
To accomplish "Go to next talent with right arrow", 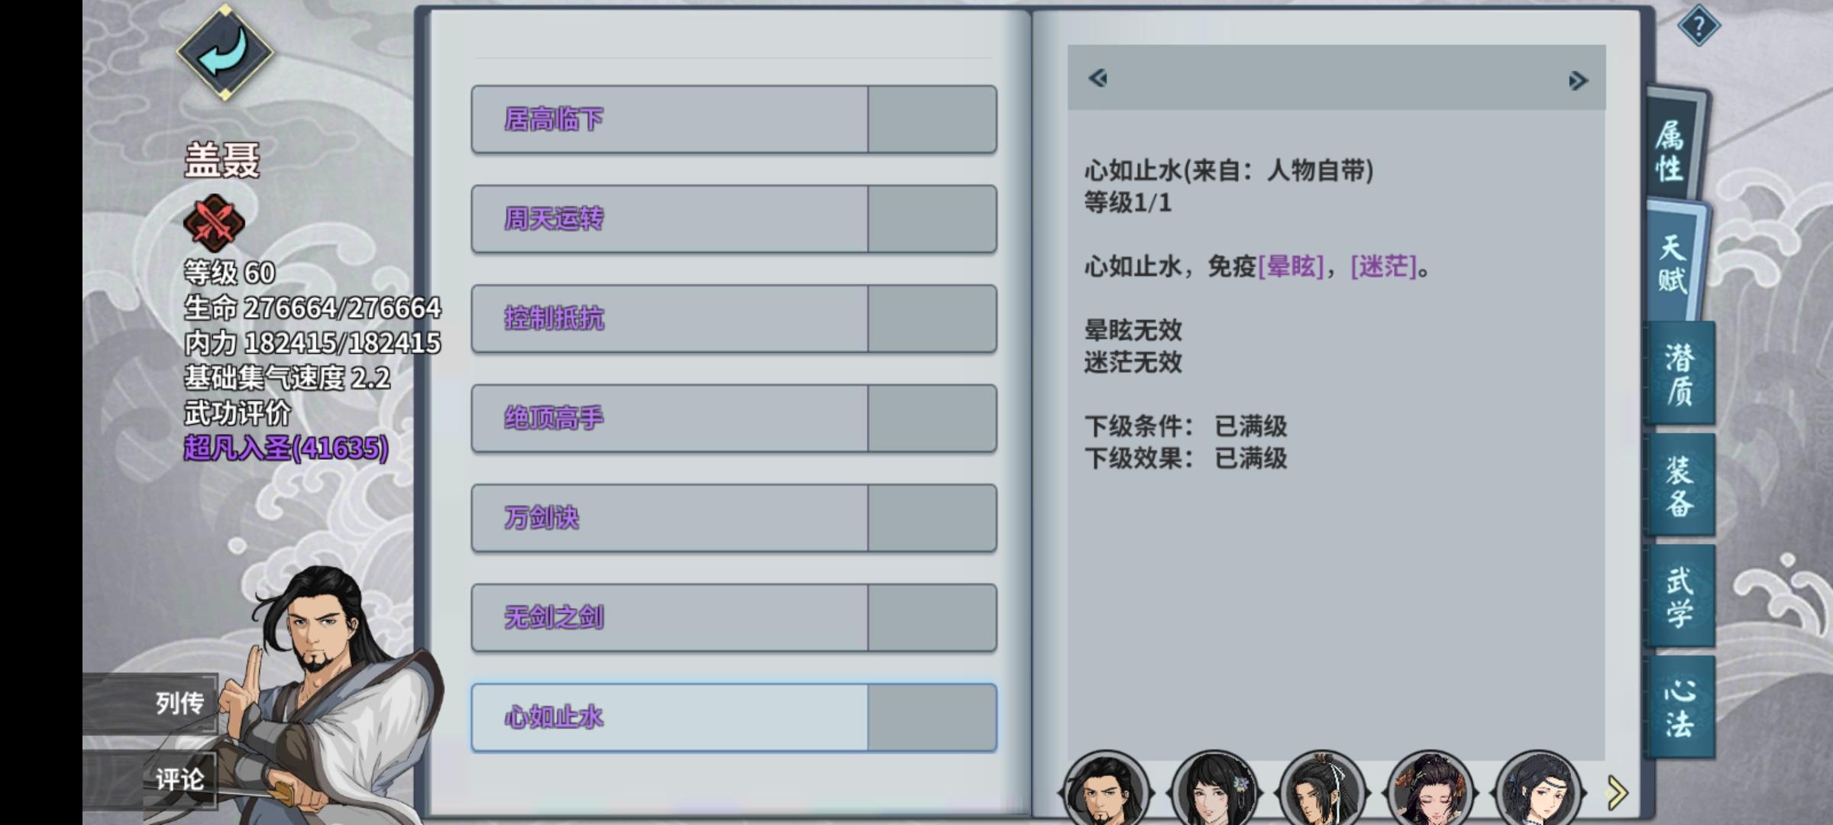I will [x=1578, y=80].
